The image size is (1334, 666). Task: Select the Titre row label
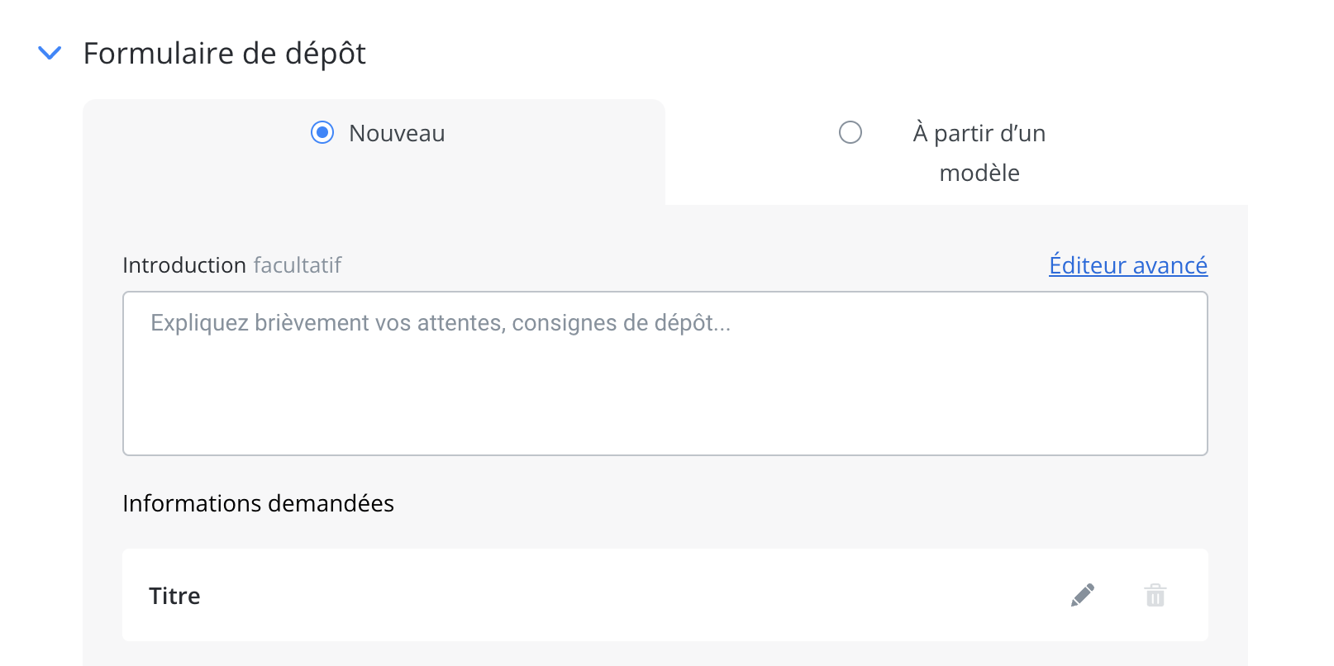tap(174, 596)
